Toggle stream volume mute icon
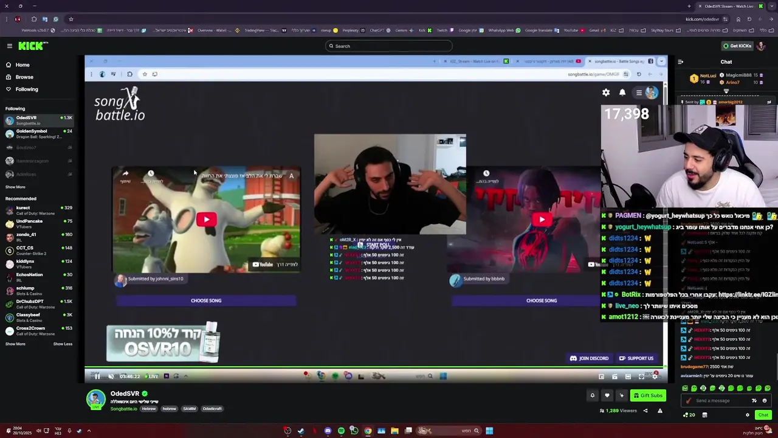This screenshot has height=438, width=778. click(111, 377)
